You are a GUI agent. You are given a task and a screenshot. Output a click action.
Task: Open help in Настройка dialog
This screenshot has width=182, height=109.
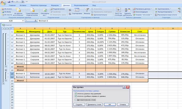[124, 87]
